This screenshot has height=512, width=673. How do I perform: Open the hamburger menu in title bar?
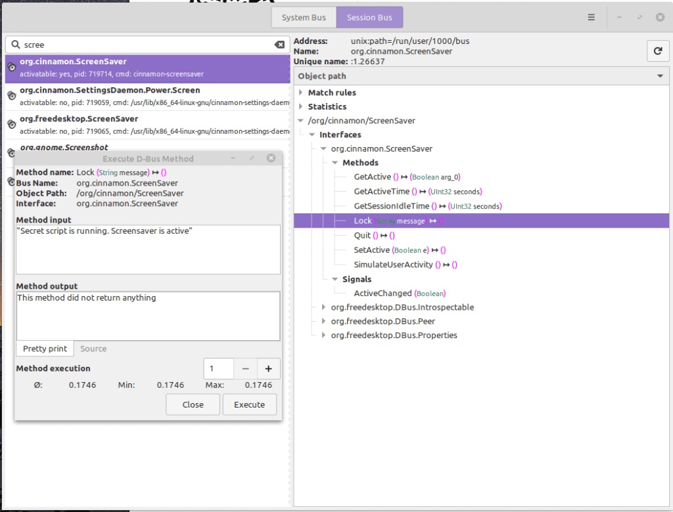[592, 18]
